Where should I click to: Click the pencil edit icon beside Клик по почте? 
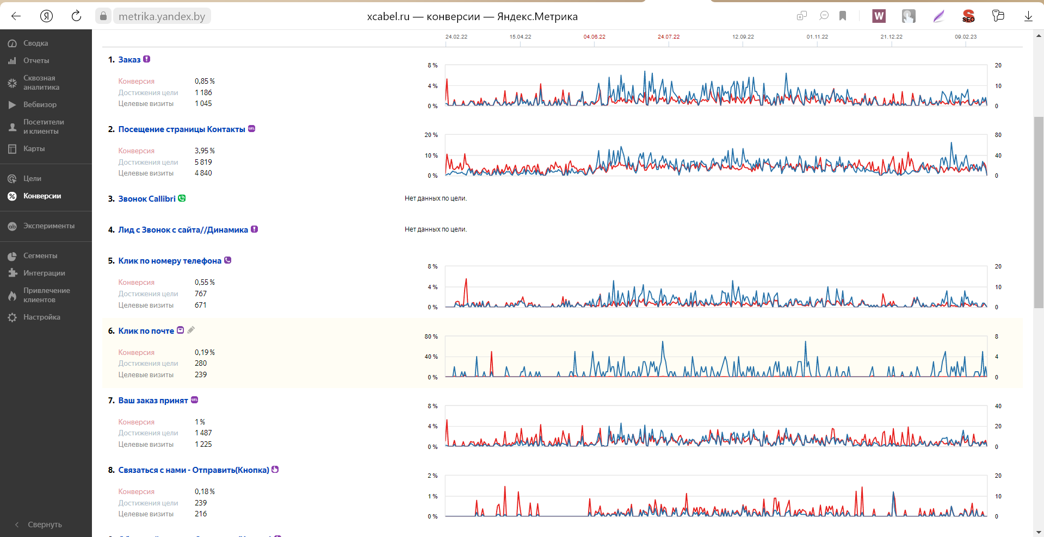click(x=191, y=330)
